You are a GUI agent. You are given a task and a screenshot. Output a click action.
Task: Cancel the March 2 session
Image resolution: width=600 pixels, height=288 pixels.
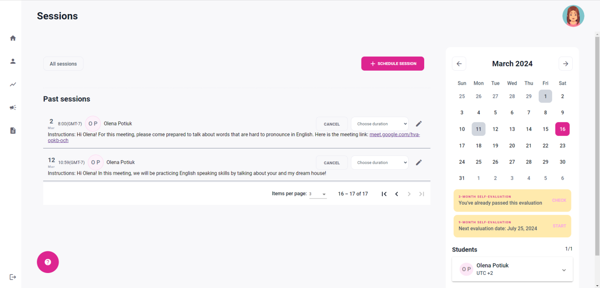pyautogui.click(x=331, y=124)
